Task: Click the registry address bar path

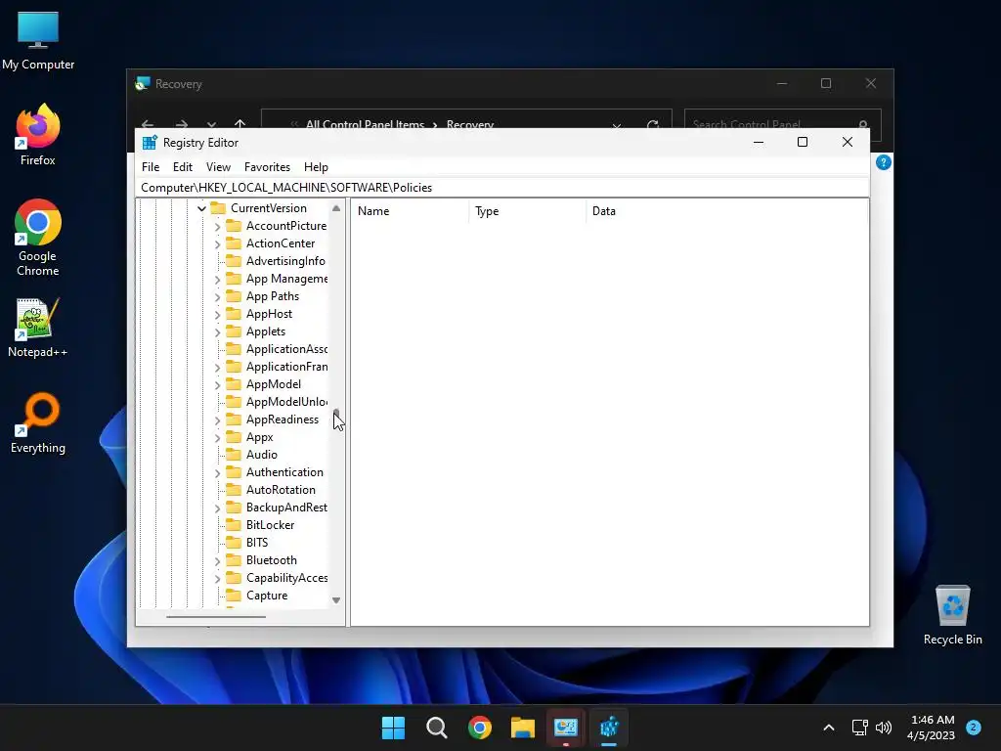Action: (503, 187)
